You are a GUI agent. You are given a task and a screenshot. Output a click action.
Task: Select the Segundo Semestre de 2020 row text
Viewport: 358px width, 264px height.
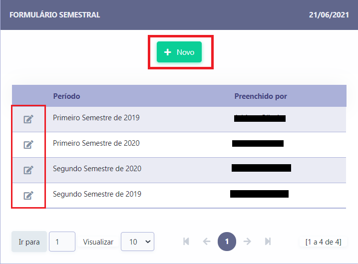[97, 169]
